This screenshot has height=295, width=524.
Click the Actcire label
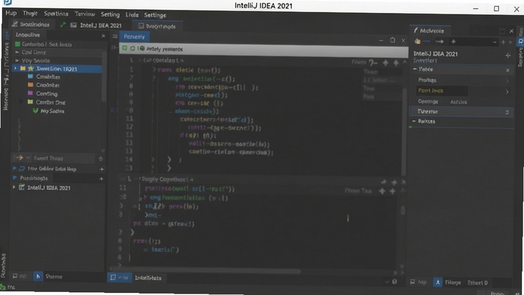coord(458,102)
